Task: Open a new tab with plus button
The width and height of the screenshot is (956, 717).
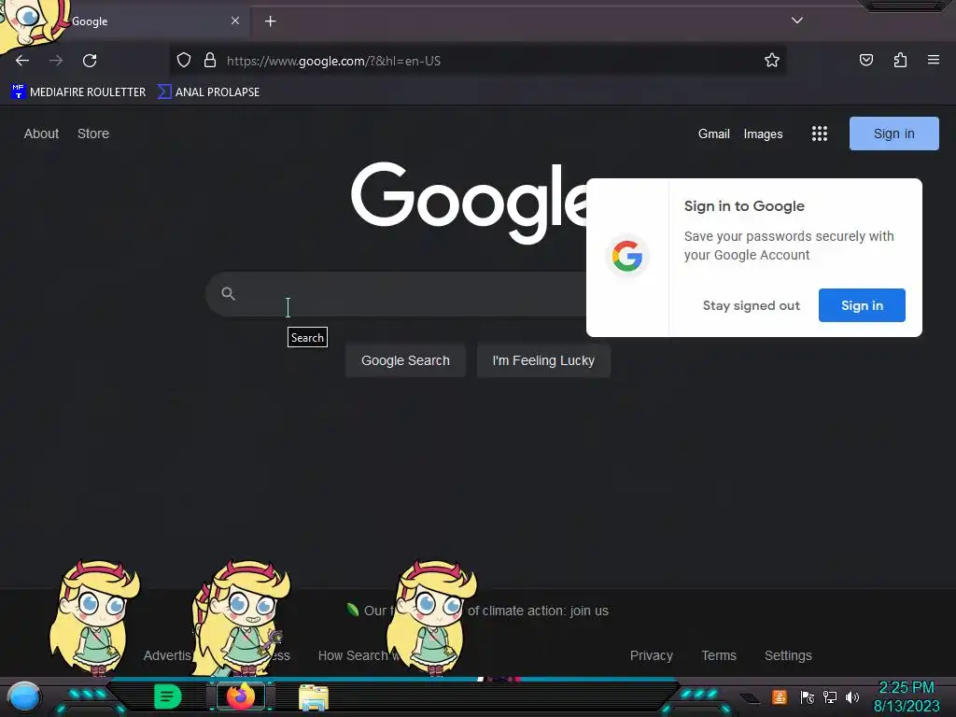Action: click(x=270, y=21)
